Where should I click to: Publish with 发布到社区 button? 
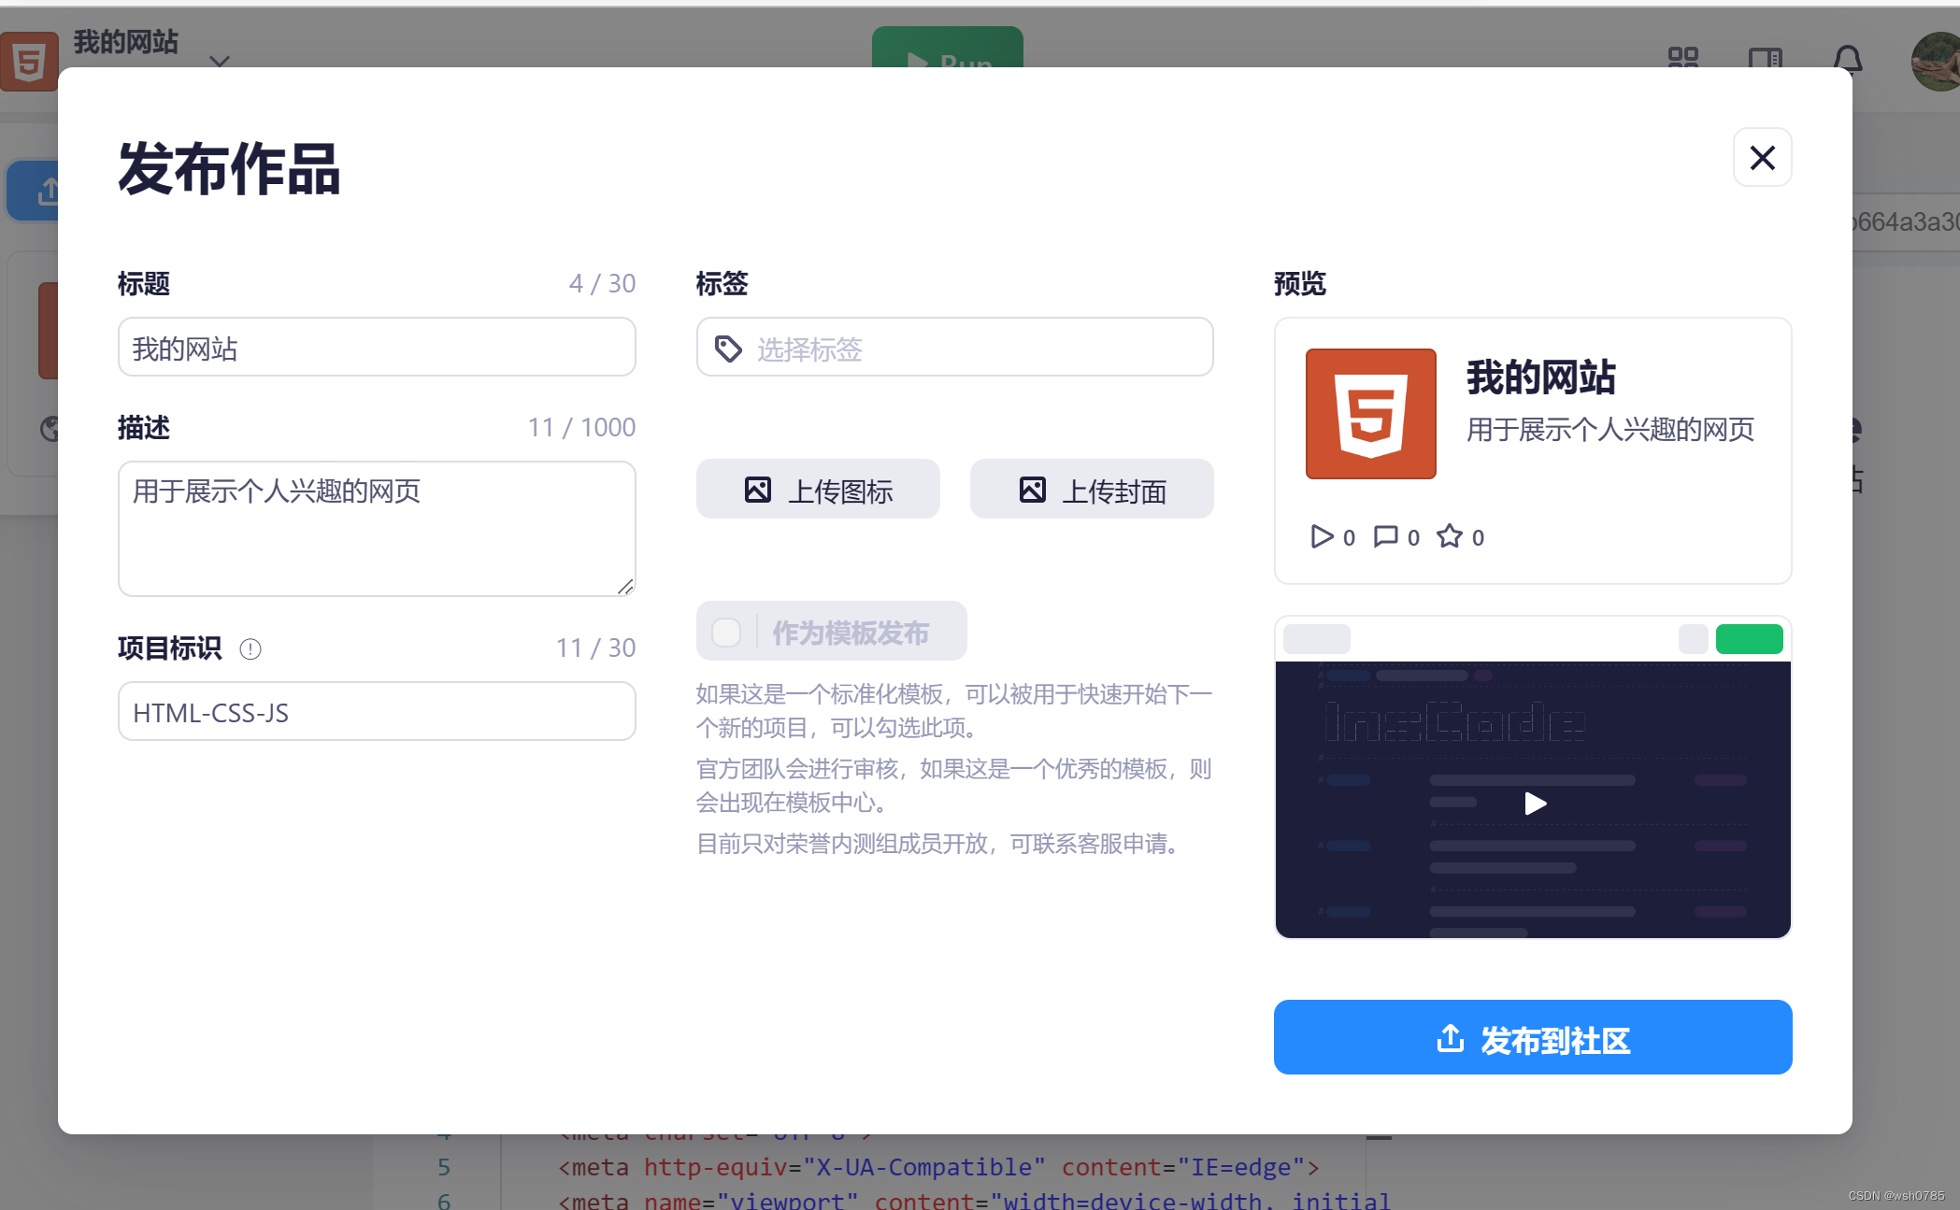coord(1532,1038)
